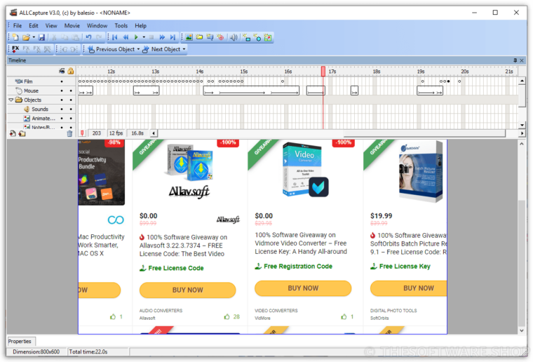Open the dropdown arrow next to Open folder
This screenshot has width=533, height=362.
[x=34, y=37]
